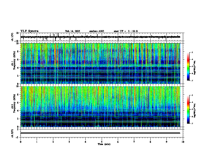This screenshot has width=206, height=159.
Task: Click tick label "3" on Time axis
Action: [69, 142]
